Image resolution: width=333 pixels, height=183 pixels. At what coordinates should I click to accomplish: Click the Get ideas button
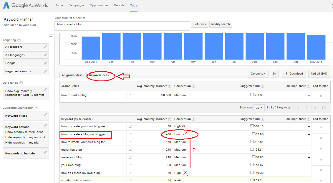(x=199, y=24)
